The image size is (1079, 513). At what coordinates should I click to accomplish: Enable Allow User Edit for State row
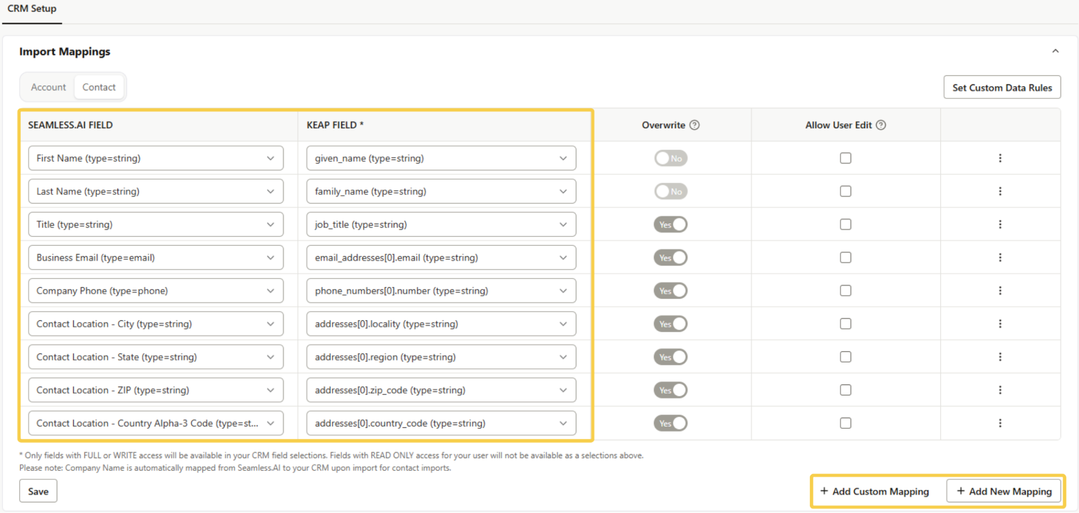point(846,357)
